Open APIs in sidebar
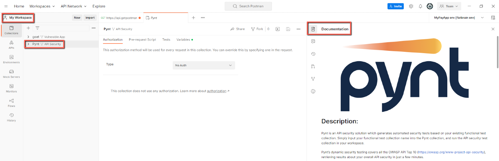The width and height of the screenshot is (499, 161). click(11, 45)
